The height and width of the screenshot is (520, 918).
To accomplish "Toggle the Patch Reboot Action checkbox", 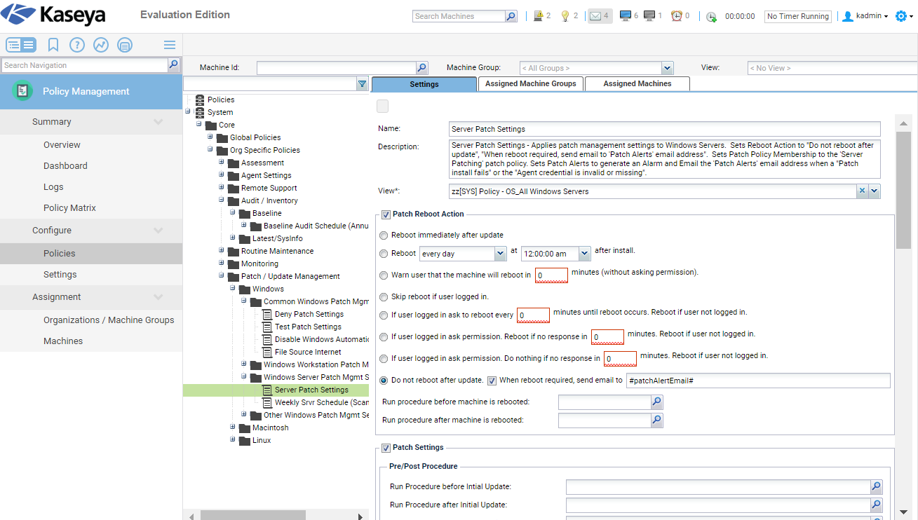I will pos(386,214).
